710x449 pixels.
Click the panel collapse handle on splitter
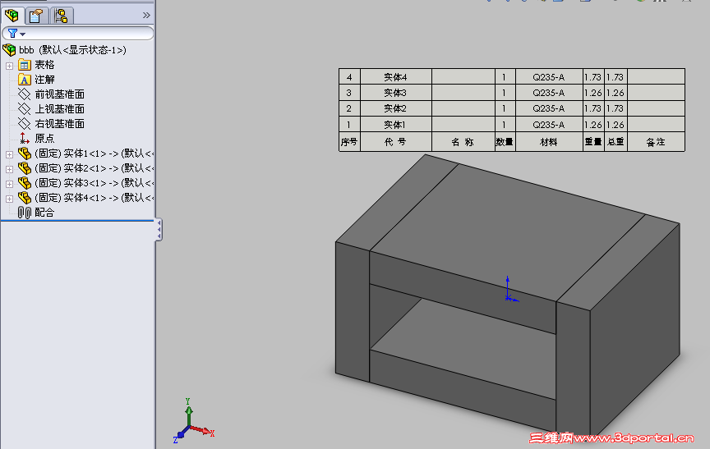pos(159,230)
